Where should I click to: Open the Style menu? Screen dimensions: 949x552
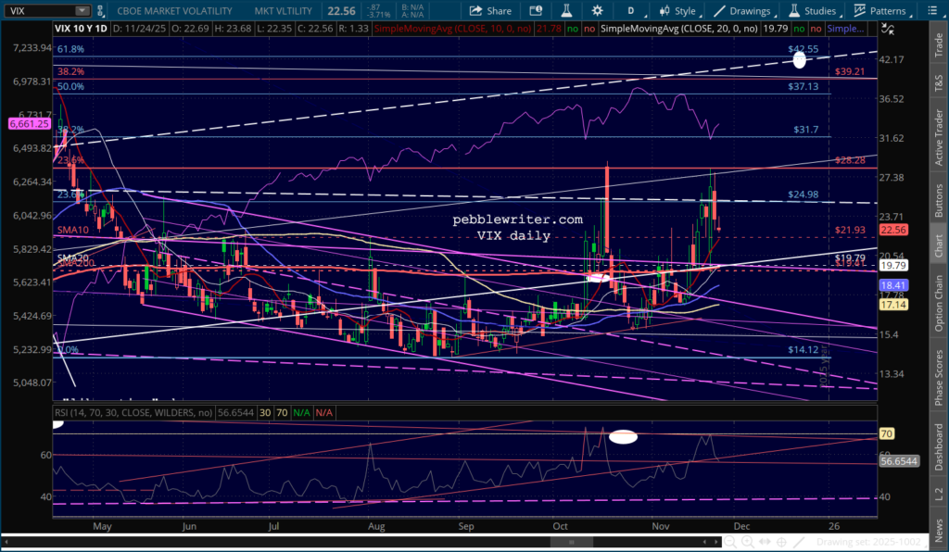pos(678,11)
